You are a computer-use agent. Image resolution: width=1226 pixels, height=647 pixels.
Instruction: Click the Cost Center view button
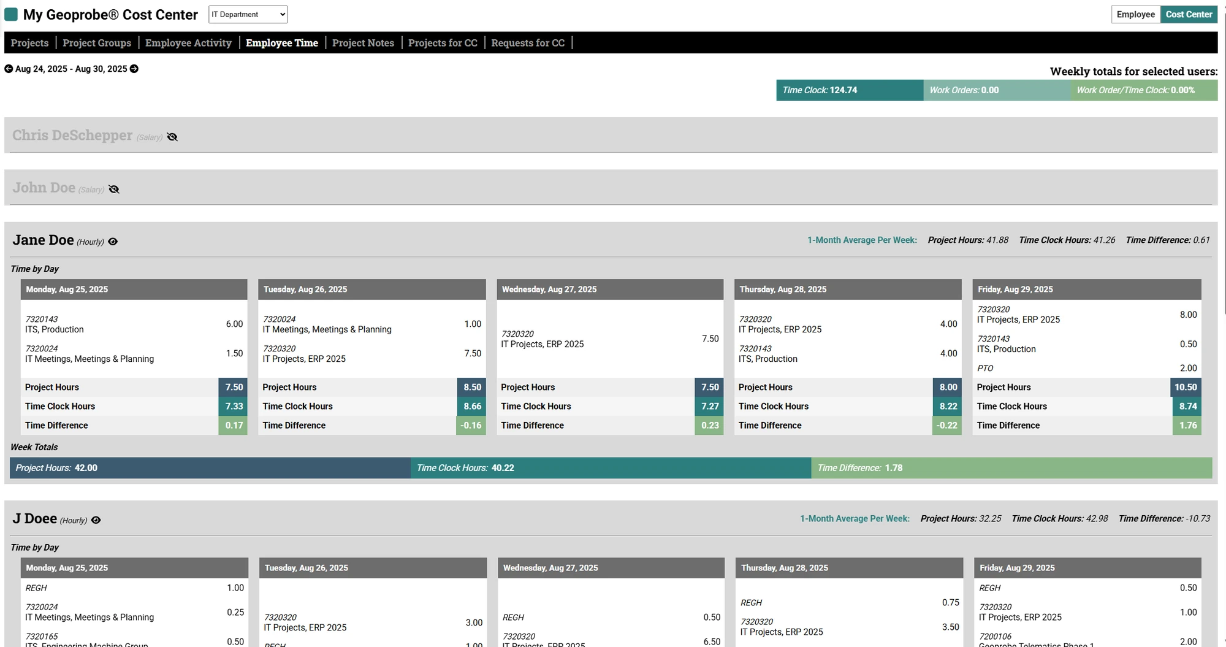1189,14
